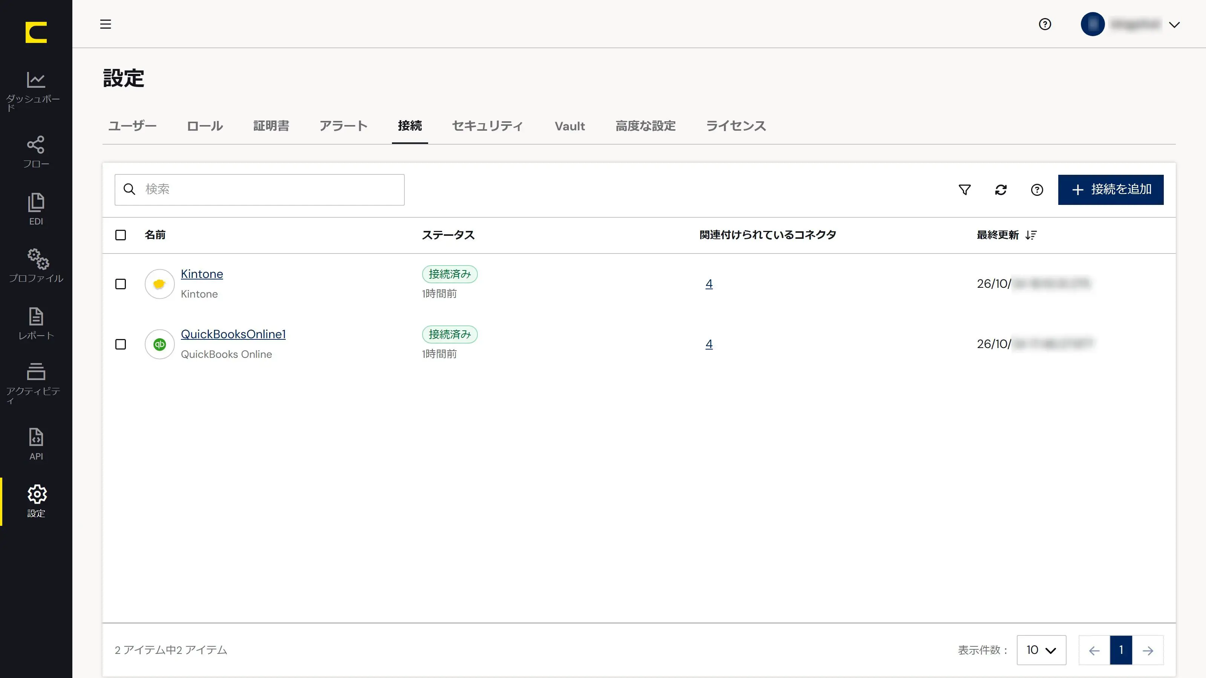
Task: Open the Activity (アクティビティ) sidebar item
Action: [36, 384]
